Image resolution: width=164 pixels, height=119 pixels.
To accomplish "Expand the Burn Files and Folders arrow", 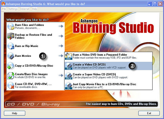I will [61, 26].
